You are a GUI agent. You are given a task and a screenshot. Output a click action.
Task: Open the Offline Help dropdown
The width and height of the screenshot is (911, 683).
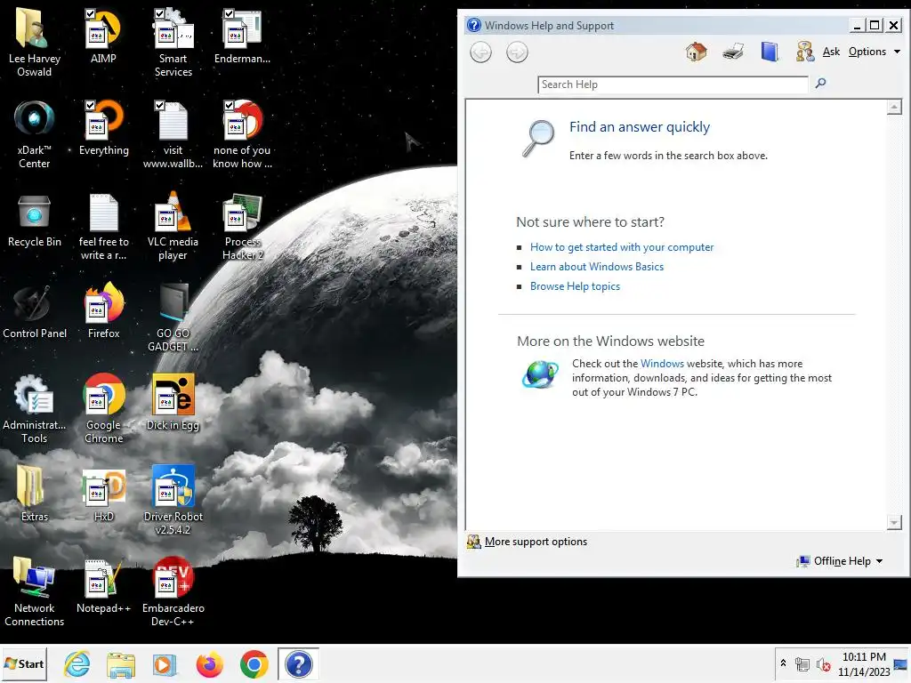click(840, 561)
